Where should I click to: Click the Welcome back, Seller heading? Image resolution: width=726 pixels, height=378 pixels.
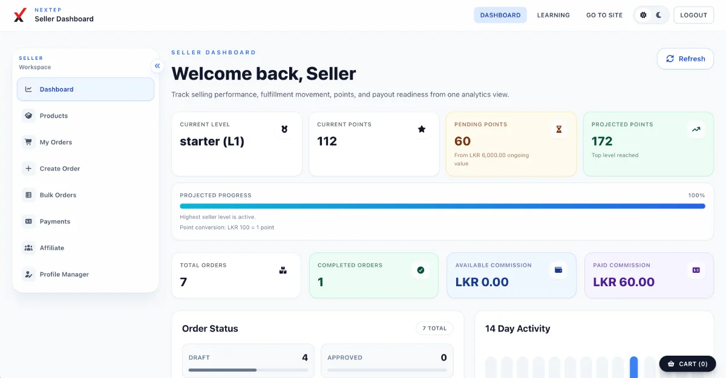coord(264,74)
